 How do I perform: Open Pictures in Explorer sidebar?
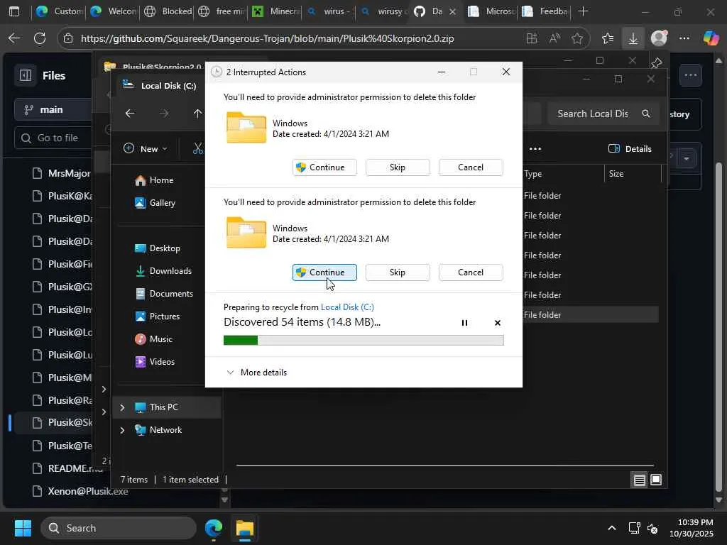pos(157,316)
